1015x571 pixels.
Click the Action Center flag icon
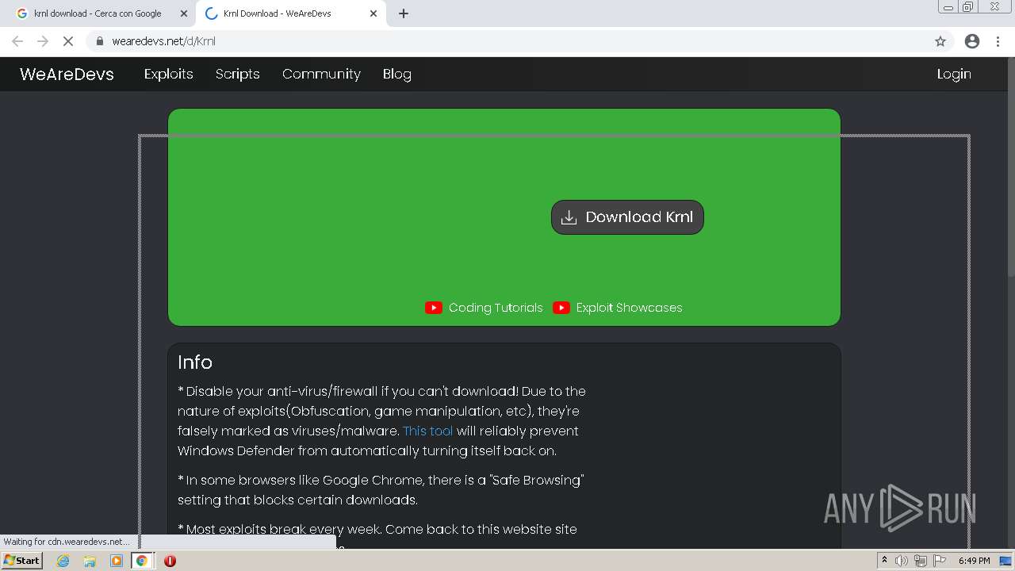click(940, 561)
